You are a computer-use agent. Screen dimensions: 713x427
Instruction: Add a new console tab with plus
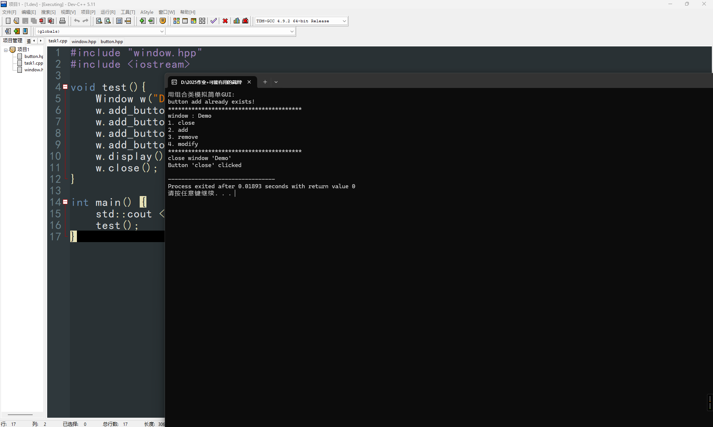coord(265,82)
